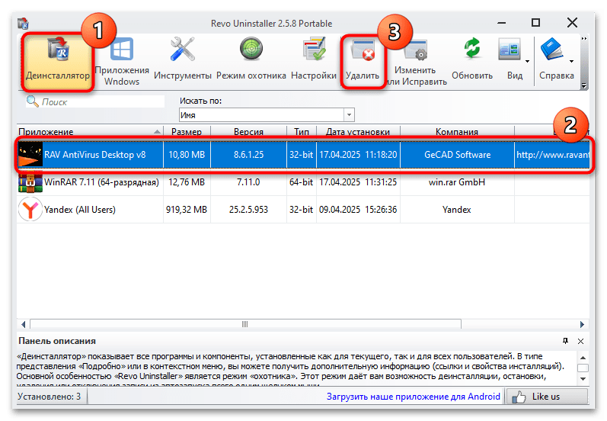Open Приложения Windows toolbar section

pyautogui.click(x=122, y=63)
